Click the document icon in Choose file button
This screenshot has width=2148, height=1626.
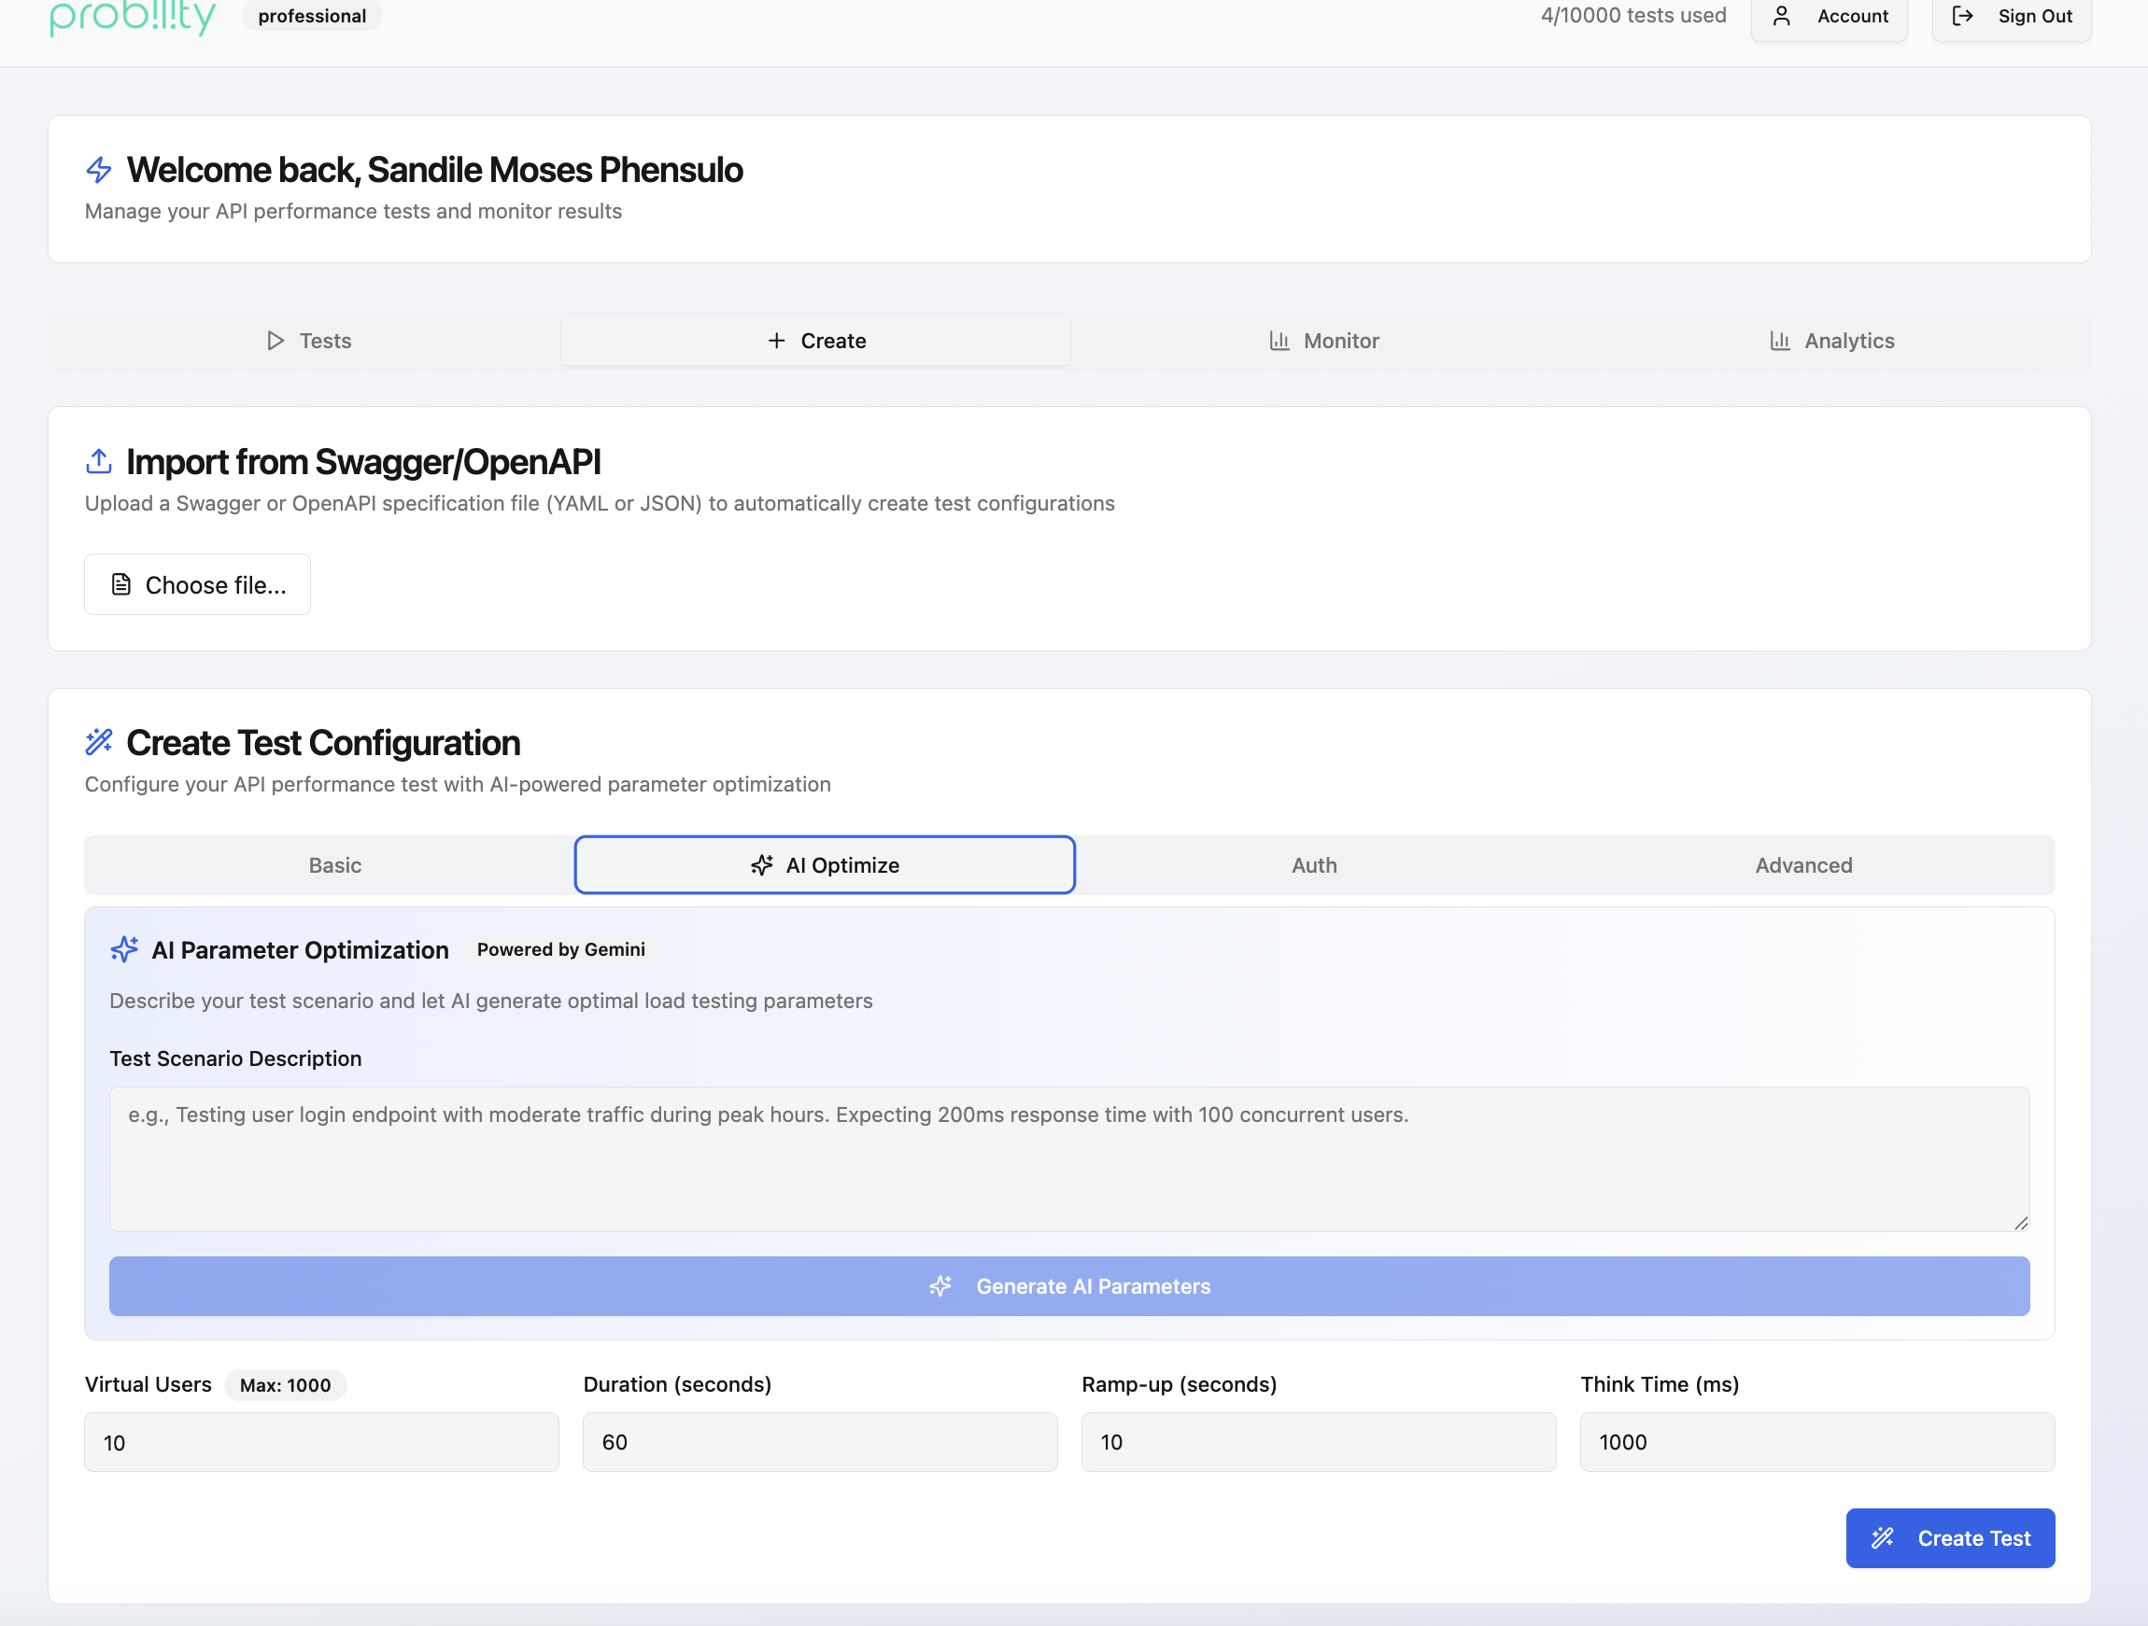tap(121, 584)
